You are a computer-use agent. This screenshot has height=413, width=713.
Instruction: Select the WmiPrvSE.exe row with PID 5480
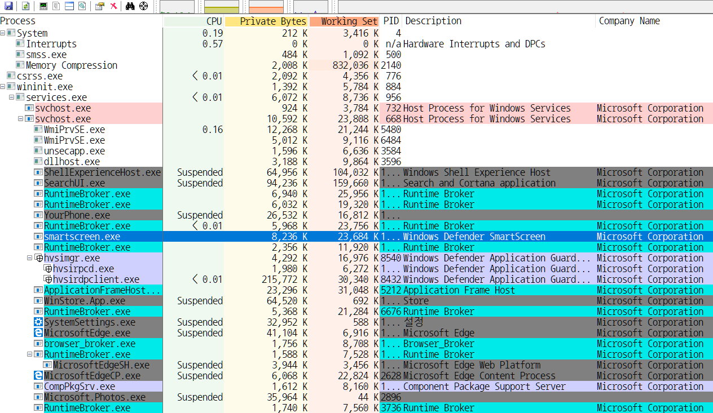pyautogui.click(x=356, y=130)
